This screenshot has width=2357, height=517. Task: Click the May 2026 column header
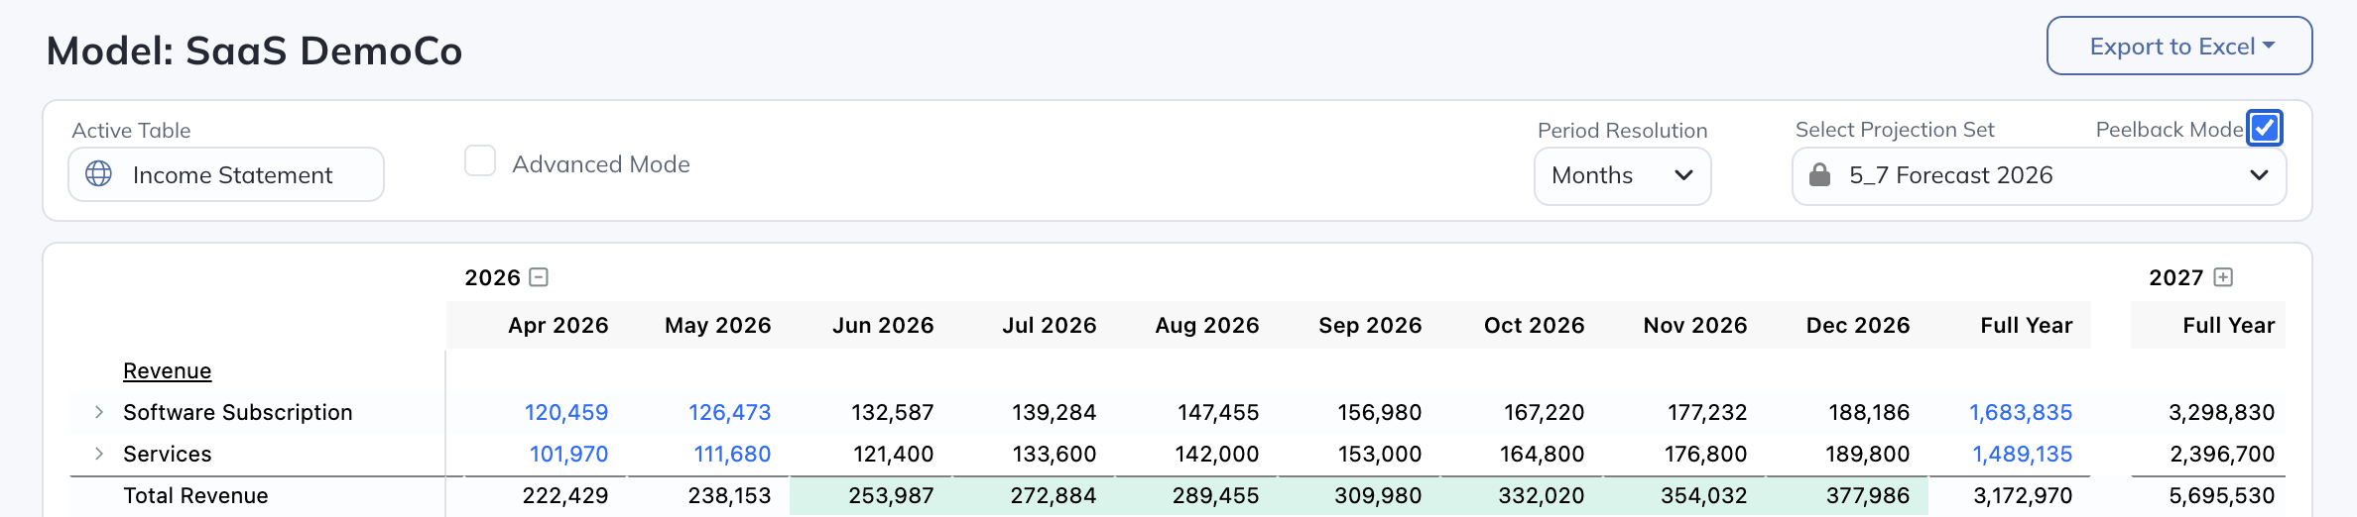coord(718,325)
